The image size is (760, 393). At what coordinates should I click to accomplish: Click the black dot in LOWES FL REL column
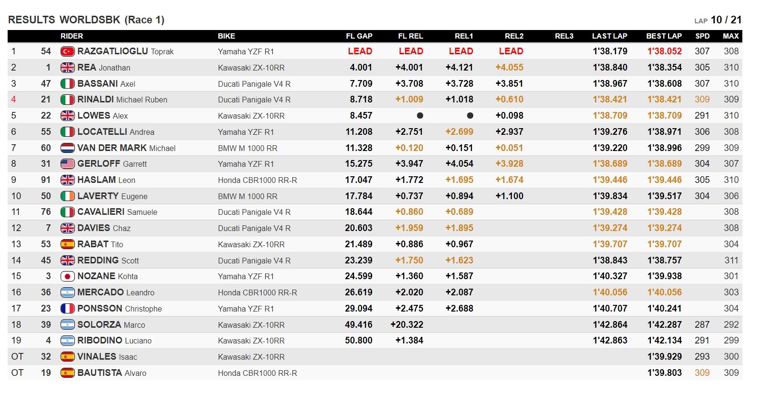pos(420,116)
